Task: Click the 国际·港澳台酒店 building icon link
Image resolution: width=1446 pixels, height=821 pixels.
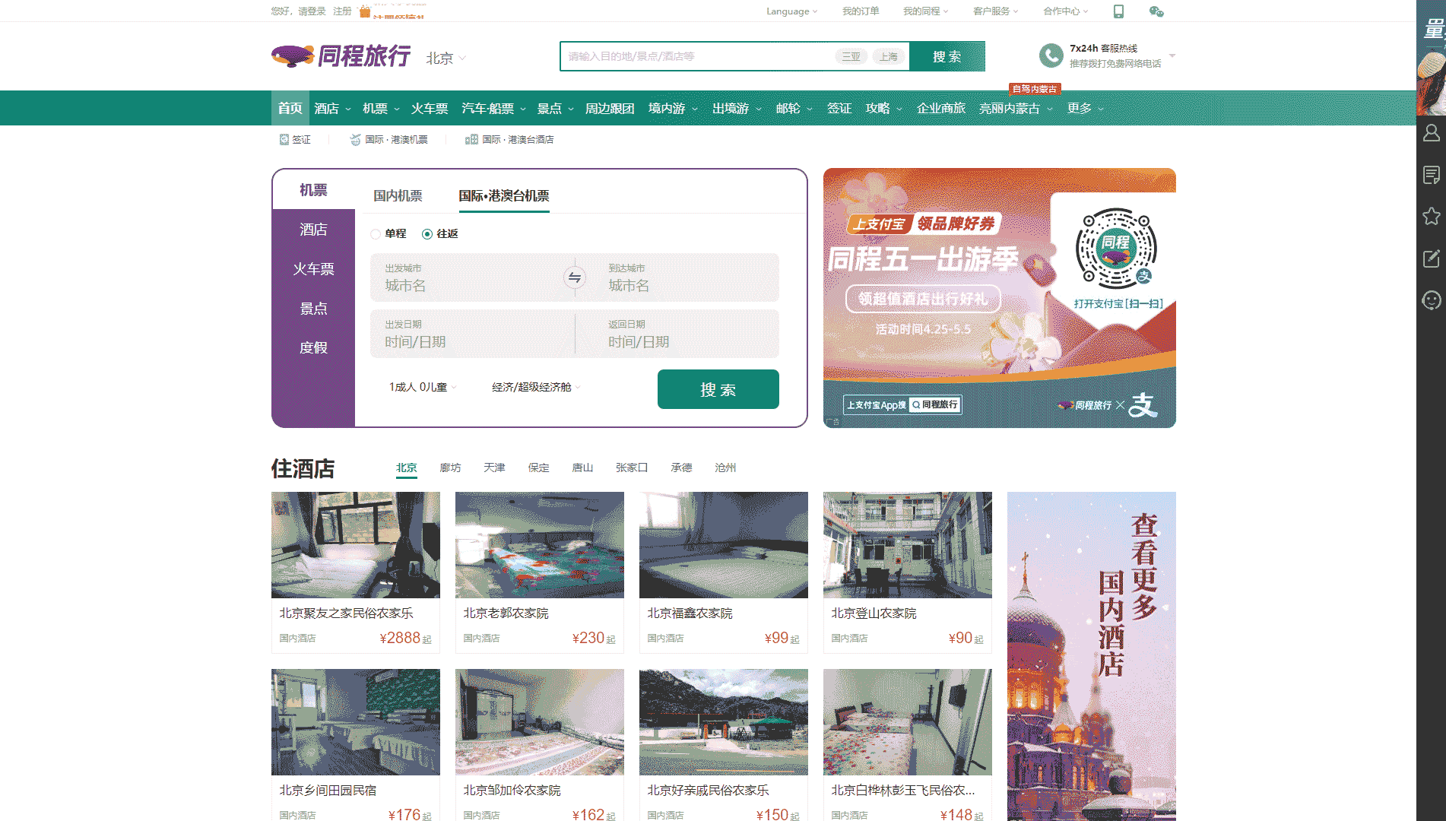Action: tap(509, 140)
